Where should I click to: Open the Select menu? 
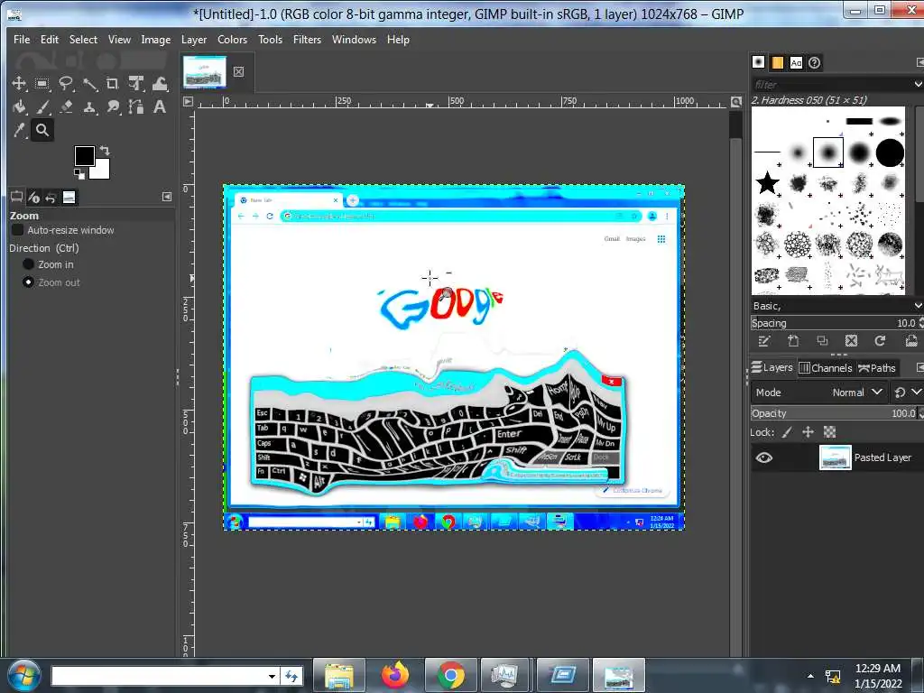click(83, 40)
